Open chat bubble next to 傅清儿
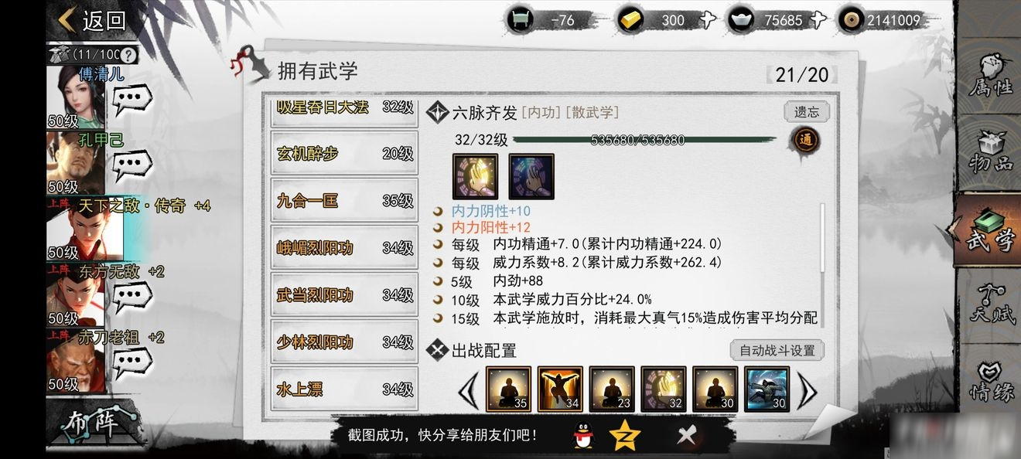The height and width of the screenshot is (459, 1021). click(132, 100)
